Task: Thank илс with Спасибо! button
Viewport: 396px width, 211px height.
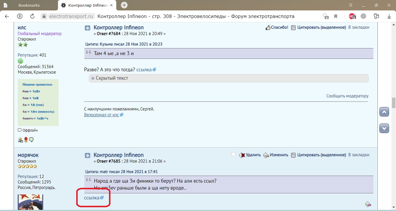Action: 277,28
